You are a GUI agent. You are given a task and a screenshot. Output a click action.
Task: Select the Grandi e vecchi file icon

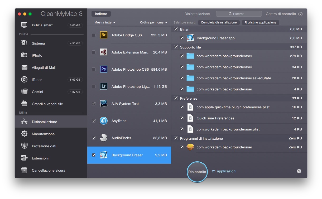(x=24, y=104)
